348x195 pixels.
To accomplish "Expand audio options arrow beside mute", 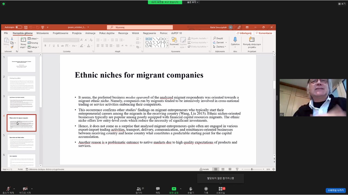I will (14, 189).
